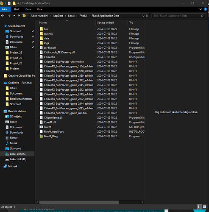
Task: Sort by the Typ column header
Action: [131, 22]
